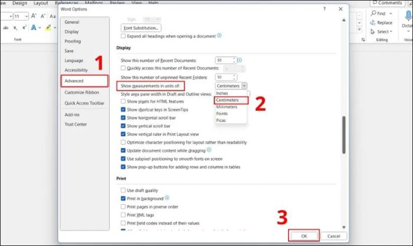This screenshot has height=246, width=413.
Task: Click the unpinned Recent Folders number field
Action: (x=224, y=77)
